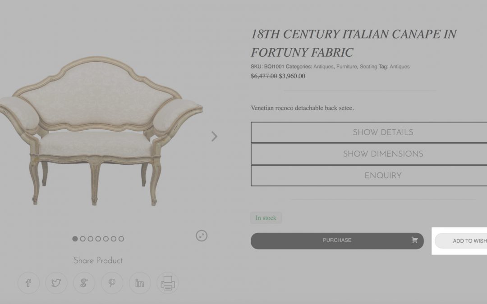Select the third image carousel dot
Image resolution: width=487 pixels, height=304 pixels.
pyautogui.click(x=90, y=239)
